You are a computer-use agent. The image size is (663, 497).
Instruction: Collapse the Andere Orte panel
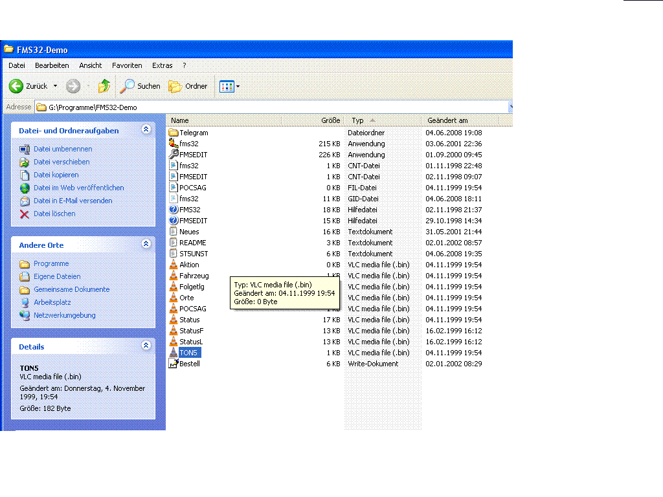click(146, 244)
